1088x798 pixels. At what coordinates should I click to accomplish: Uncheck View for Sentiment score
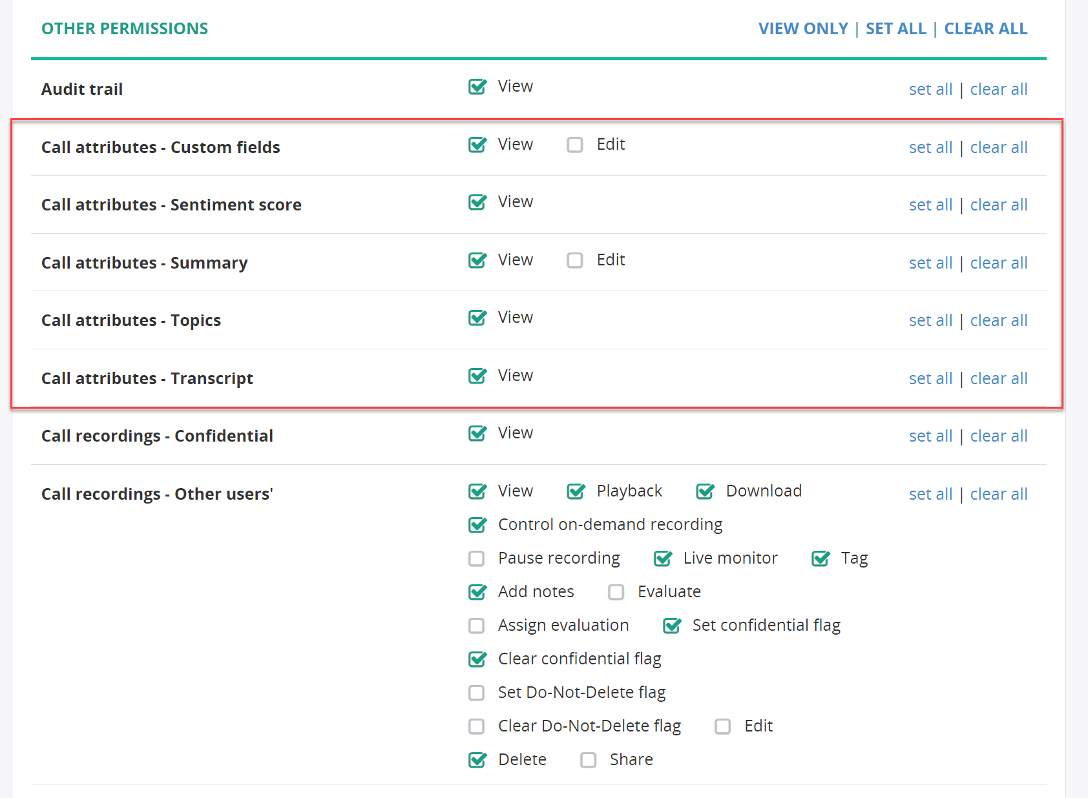tap(477, 202)
